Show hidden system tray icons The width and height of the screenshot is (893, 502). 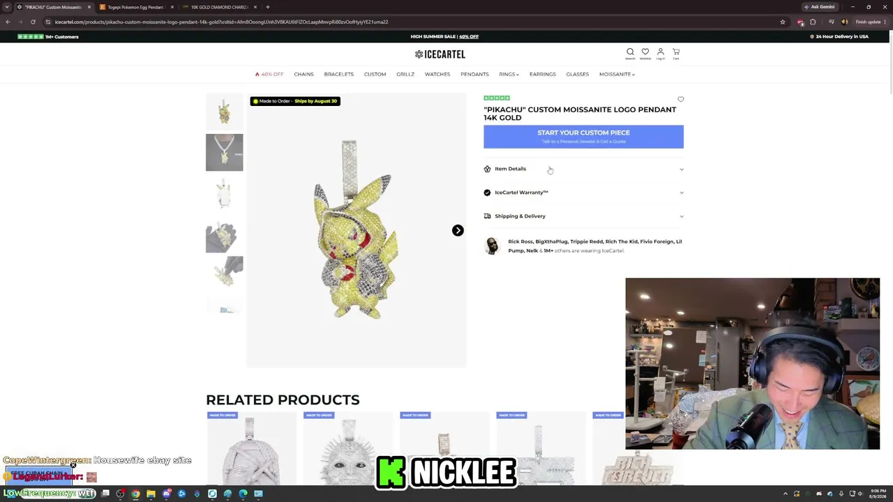pyautogui.click(x=786, y=494)
